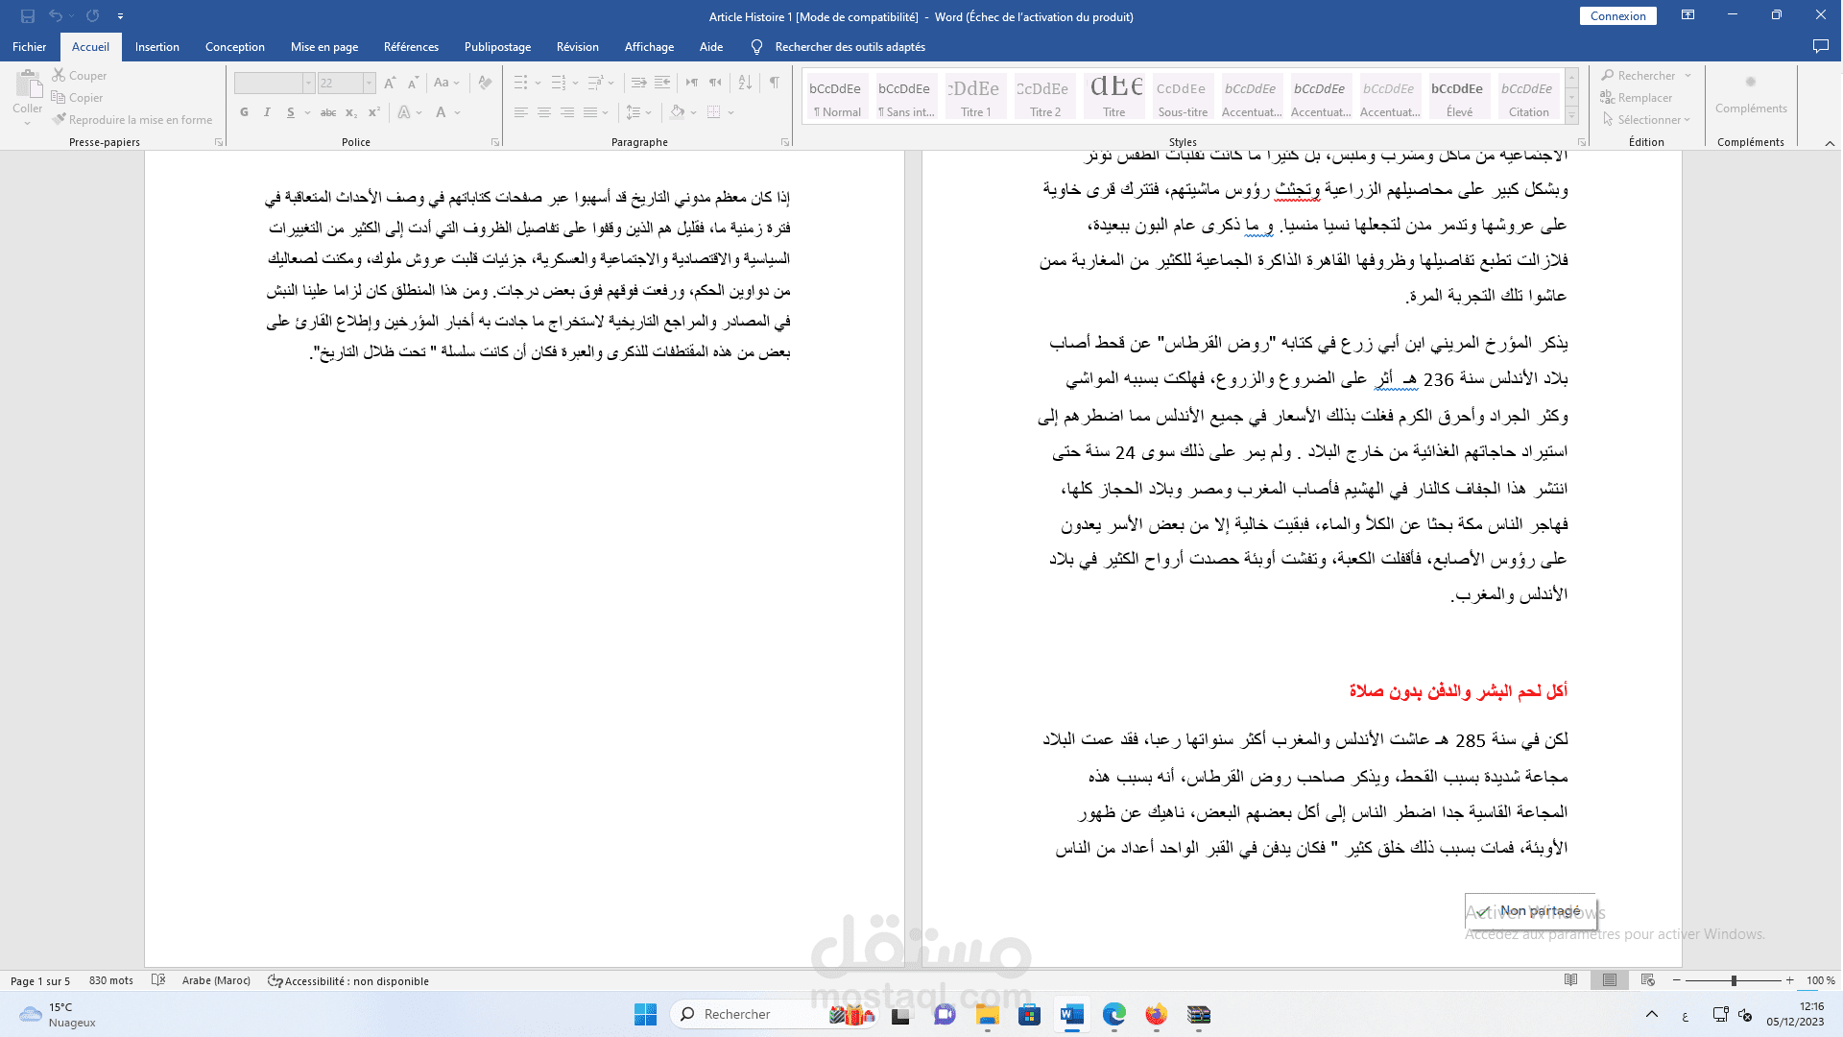
Task: Cut selection with the Couper icon
Action: point(80,75)
